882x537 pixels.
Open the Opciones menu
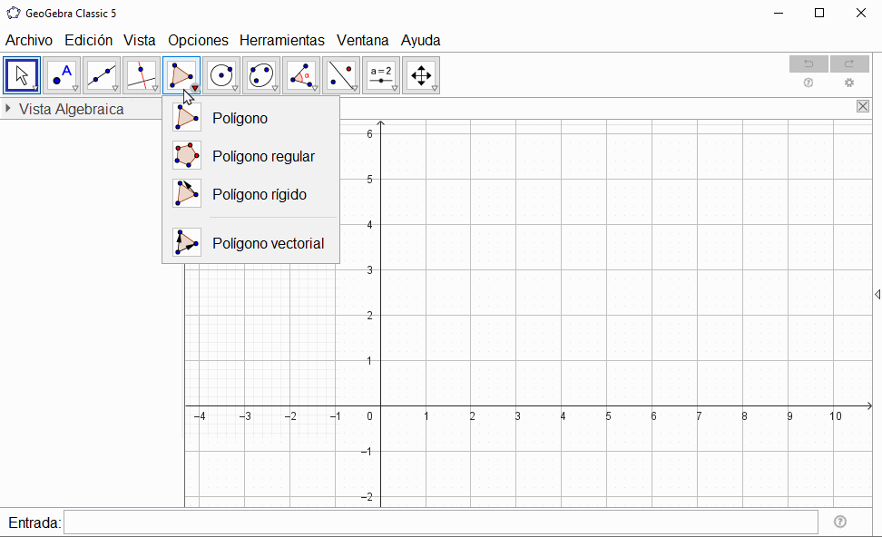(x=198, y=40)
